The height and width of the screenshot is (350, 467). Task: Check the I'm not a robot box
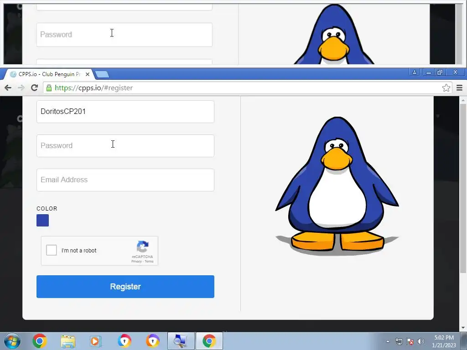coord(51,250)
